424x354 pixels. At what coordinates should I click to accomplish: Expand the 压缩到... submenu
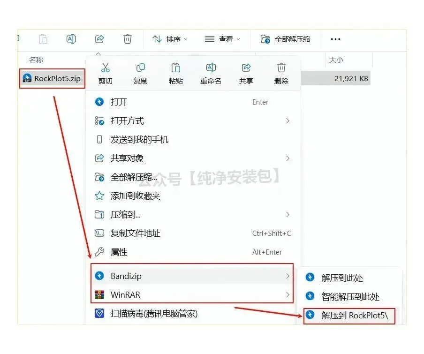(x=193, y=215)
